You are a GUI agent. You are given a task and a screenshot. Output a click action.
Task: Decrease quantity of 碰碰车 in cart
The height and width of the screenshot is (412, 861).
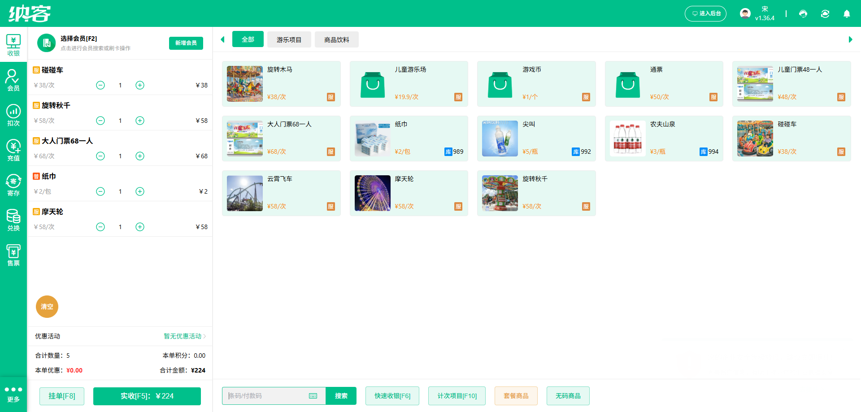click(100, 85)
